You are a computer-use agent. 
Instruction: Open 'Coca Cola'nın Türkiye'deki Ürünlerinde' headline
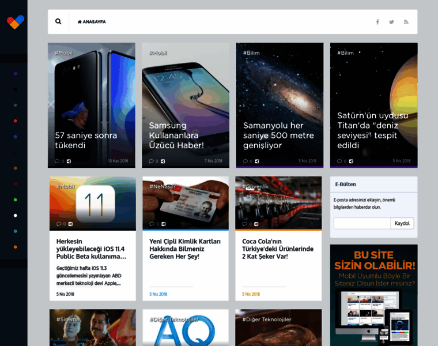tap(278, 249)
